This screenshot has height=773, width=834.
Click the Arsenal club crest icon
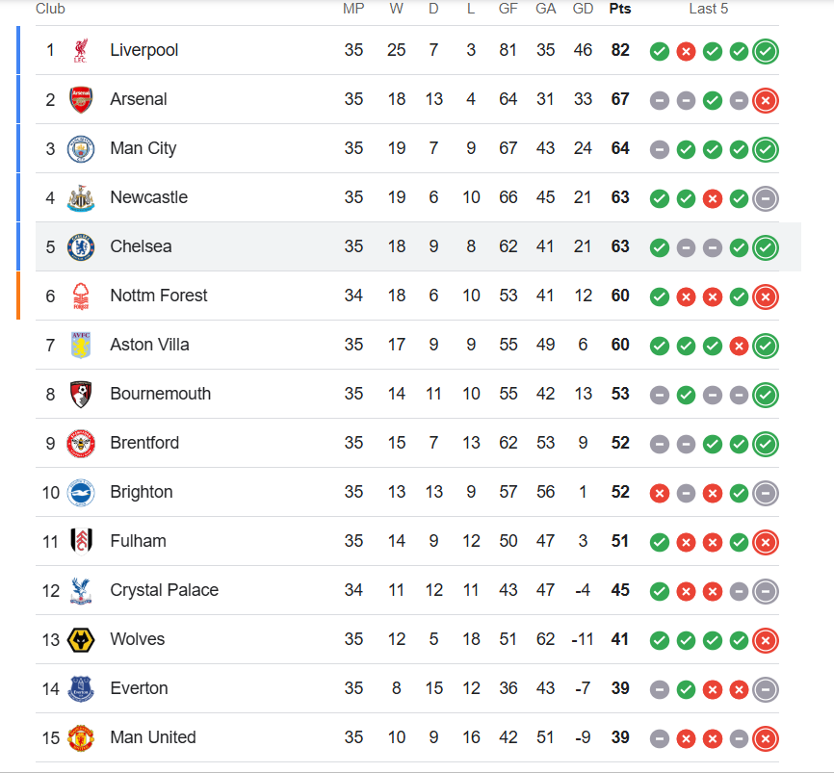[81, 100]
